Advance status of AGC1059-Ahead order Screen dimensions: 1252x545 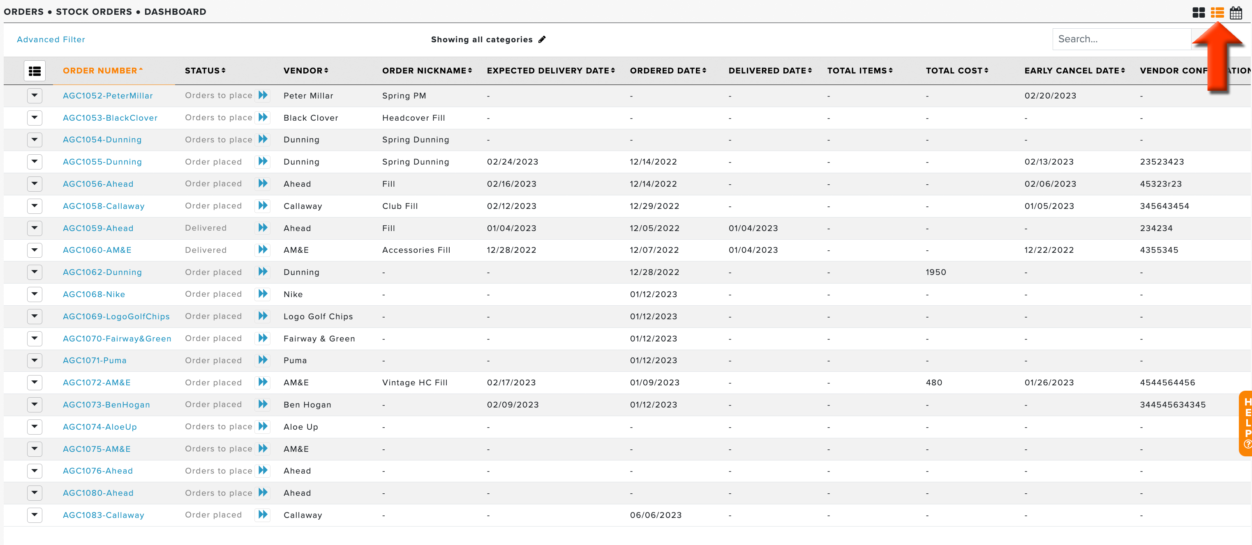coord(263,228)
